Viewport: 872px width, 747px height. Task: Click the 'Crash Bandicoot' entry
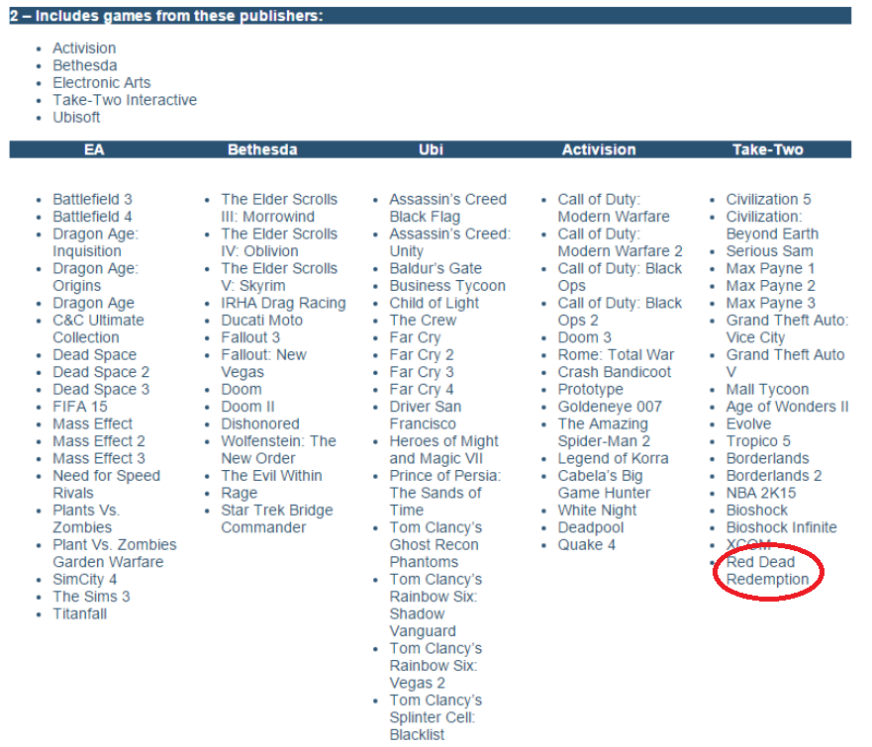[615, 372]
